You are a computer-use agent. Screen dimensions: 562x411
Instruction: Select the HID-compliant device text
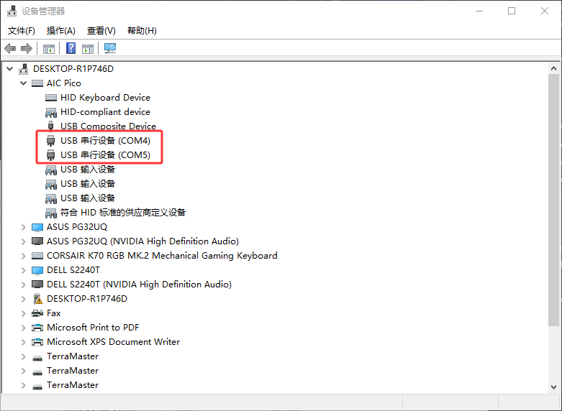tap(105, 111)
